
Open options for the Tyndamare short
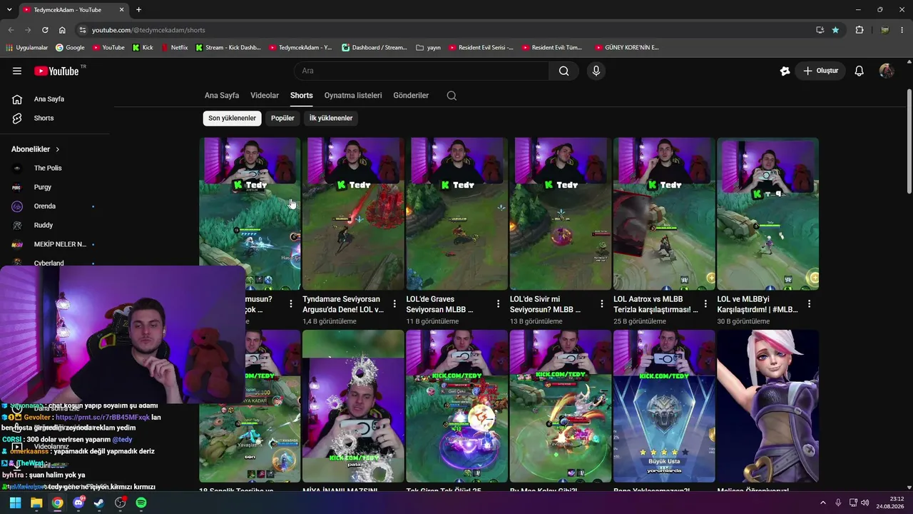(x=394, y=304)
